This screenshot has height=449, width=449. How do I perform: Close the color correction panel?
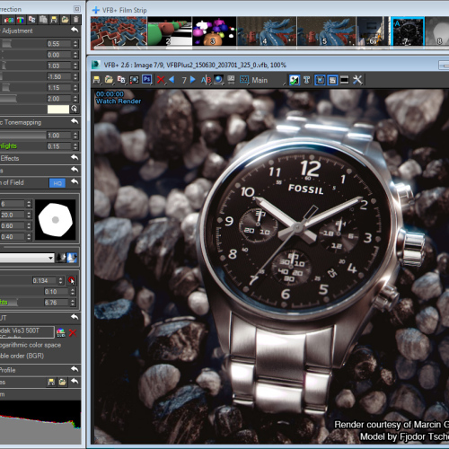[x=77, y=9]
